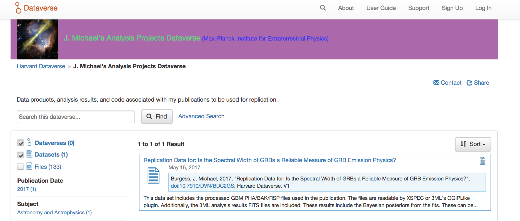This screenshot has height=221, width=520.
Task: Uncheck the Dataverses (0) checkbox
Action: (21, 143)
